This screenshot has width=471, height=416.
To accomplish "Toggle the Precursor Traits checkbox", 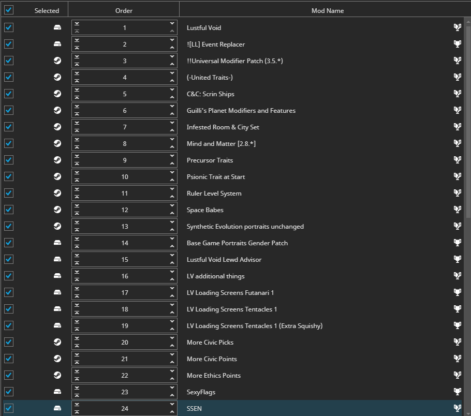I will pos(9,160).
